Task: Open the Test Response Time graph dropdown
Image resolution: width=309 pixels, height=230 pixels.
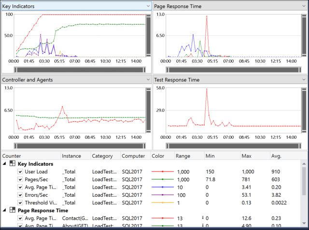Action: coord(303,80)
